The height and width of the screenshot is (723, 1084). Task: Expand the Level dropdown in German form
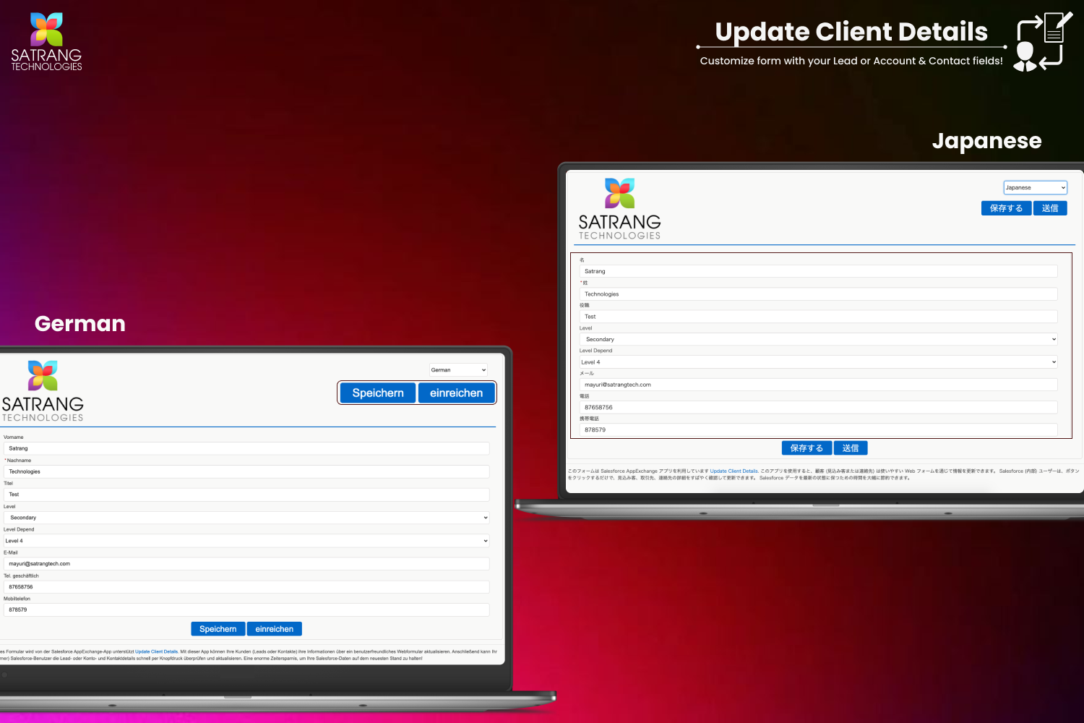246,518
